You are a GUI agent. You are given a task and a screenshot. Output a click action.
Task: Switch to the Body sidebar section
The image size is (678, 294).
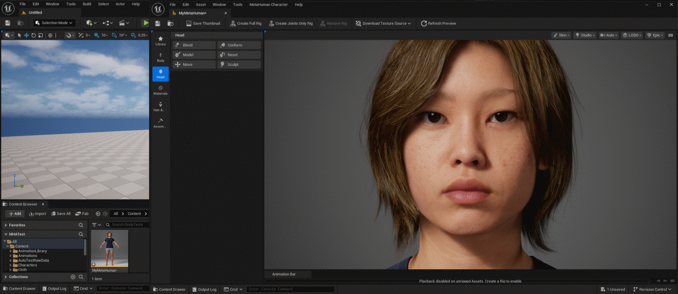[x=160, y=57]
